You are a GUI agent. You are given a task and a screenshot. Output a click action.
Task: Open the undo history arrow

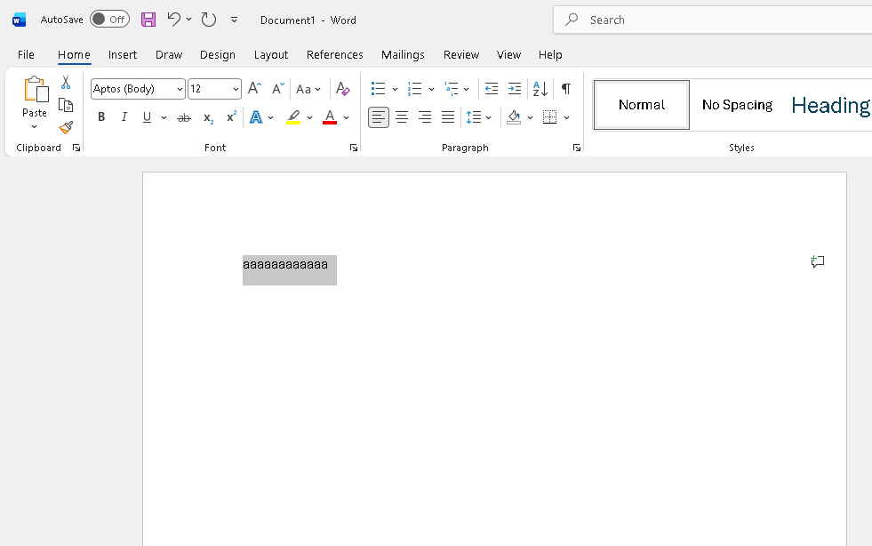tap(189, 20)
